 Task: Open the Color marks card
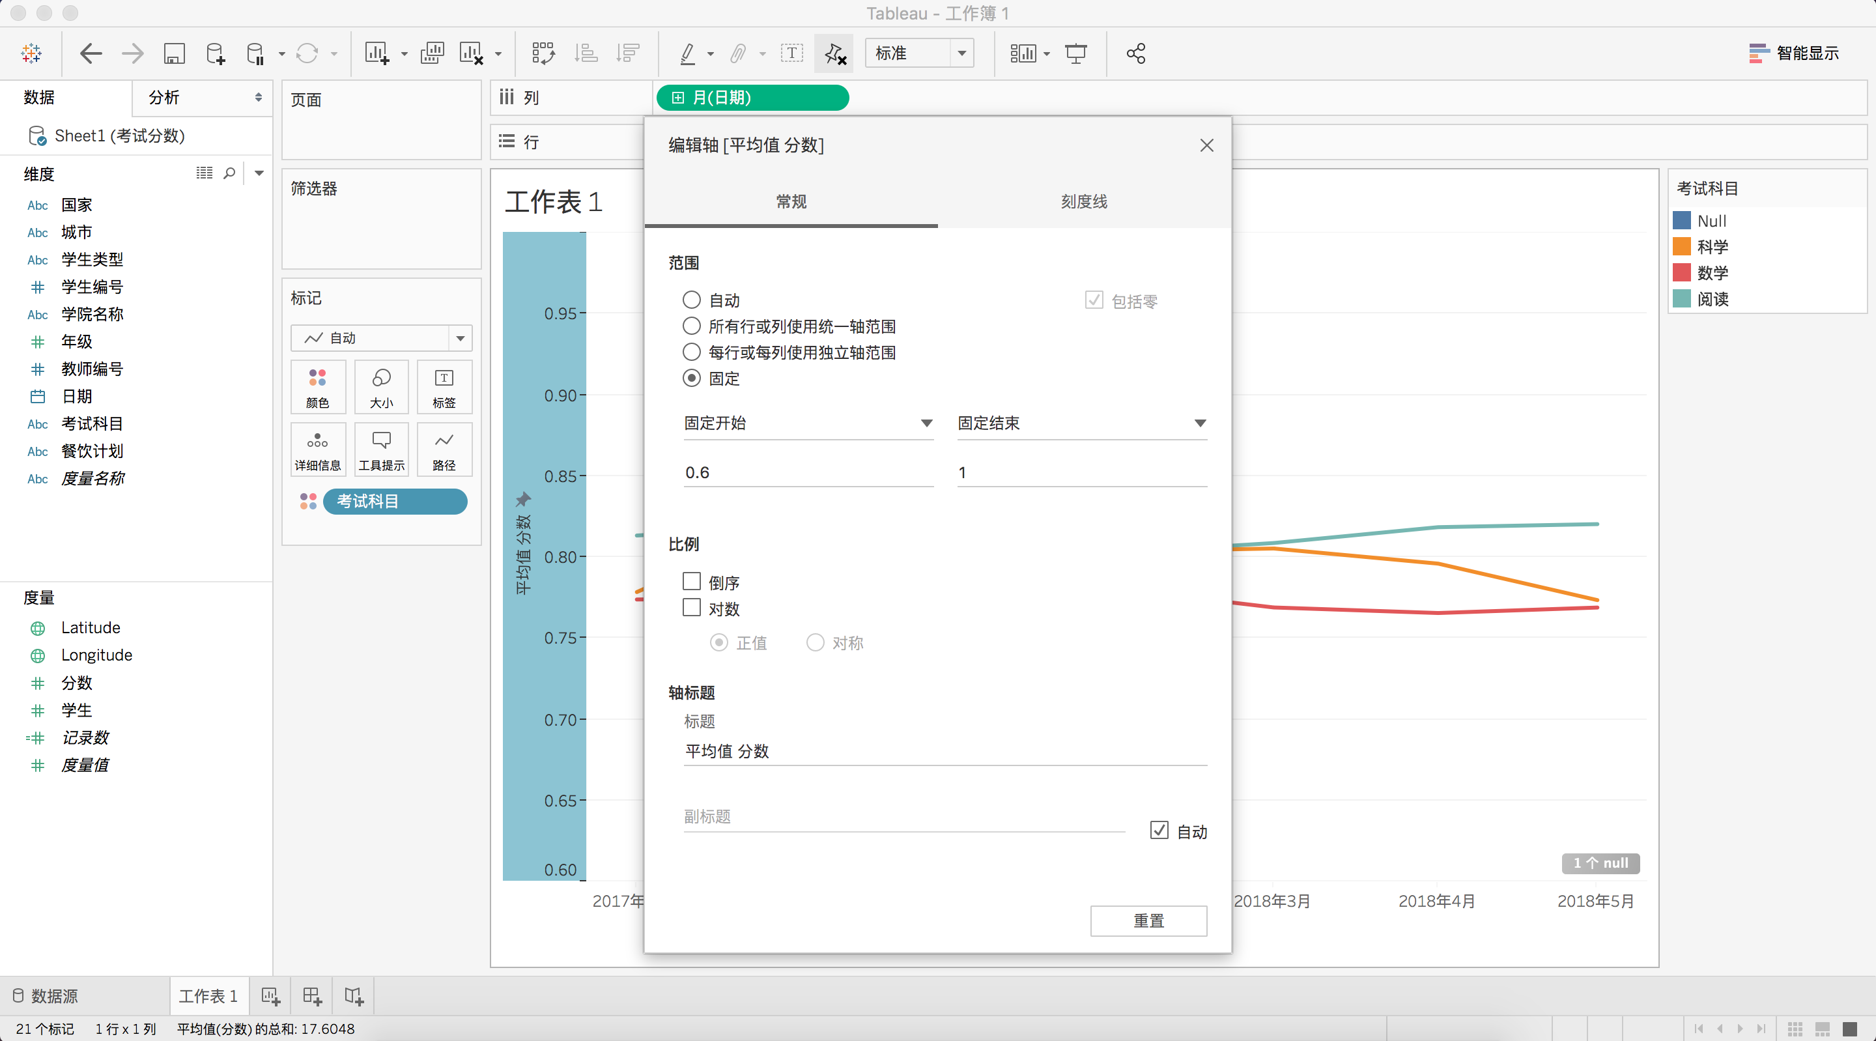(x=317, y=387)
